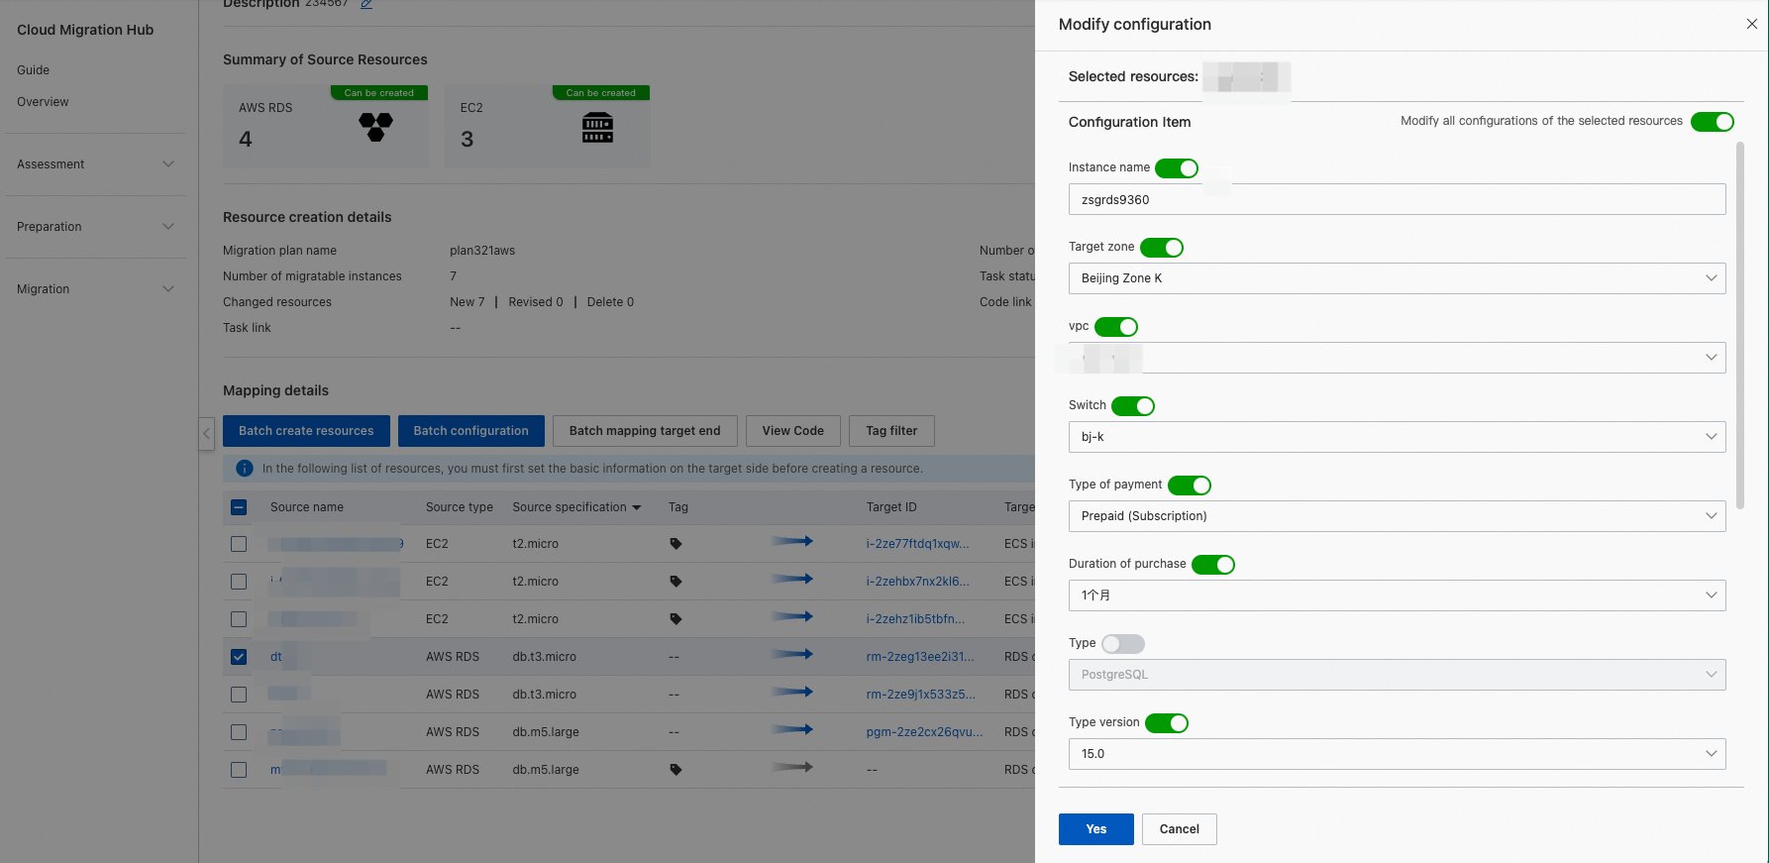This screenshot has width=1769, height=863.
Task: Open target ID link rm-2ze9j1x533z5...
Action: tap(920, 695)
